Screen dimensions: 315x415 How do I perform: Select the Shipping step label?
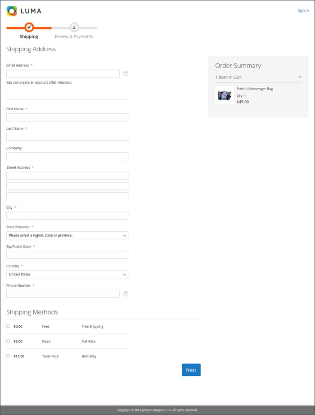coord(29,36)
